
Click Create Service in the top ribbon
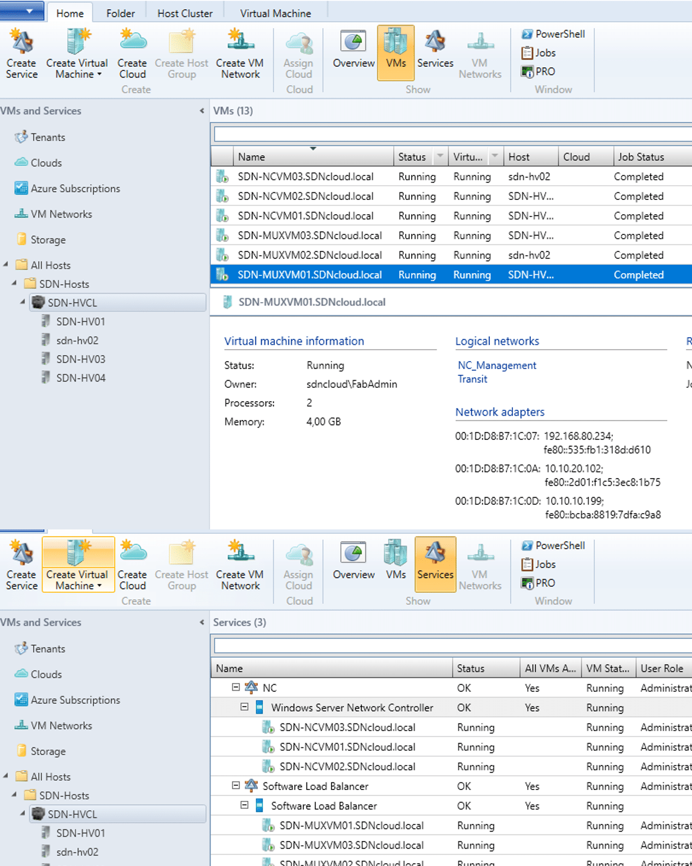(x=22, y=54)
